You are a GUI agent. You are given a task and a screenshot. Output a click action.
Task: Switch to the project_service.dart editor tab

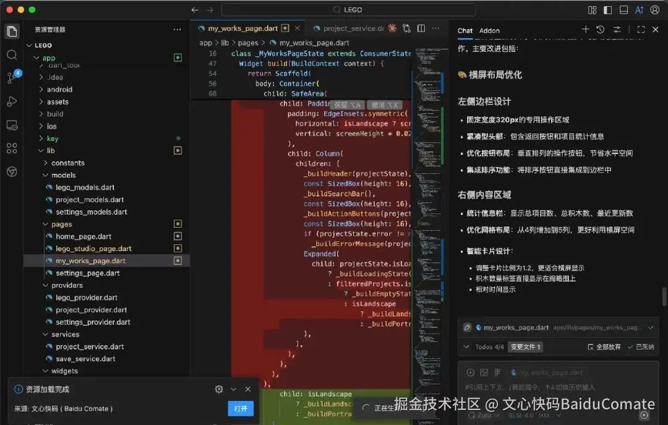tap(348, 28)
